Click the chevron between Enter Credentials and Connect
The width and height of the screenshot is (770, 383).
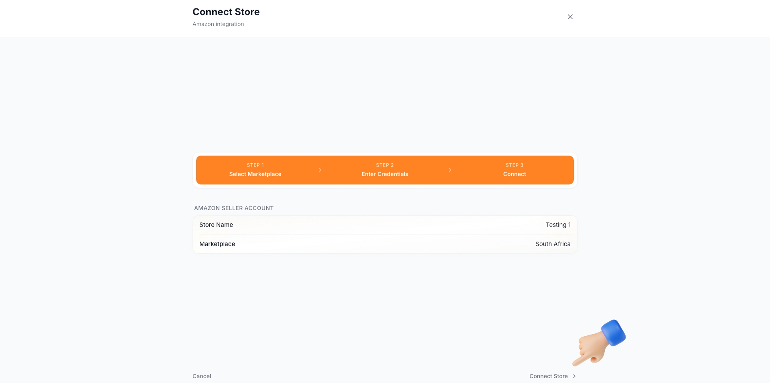tap(450, 170)
